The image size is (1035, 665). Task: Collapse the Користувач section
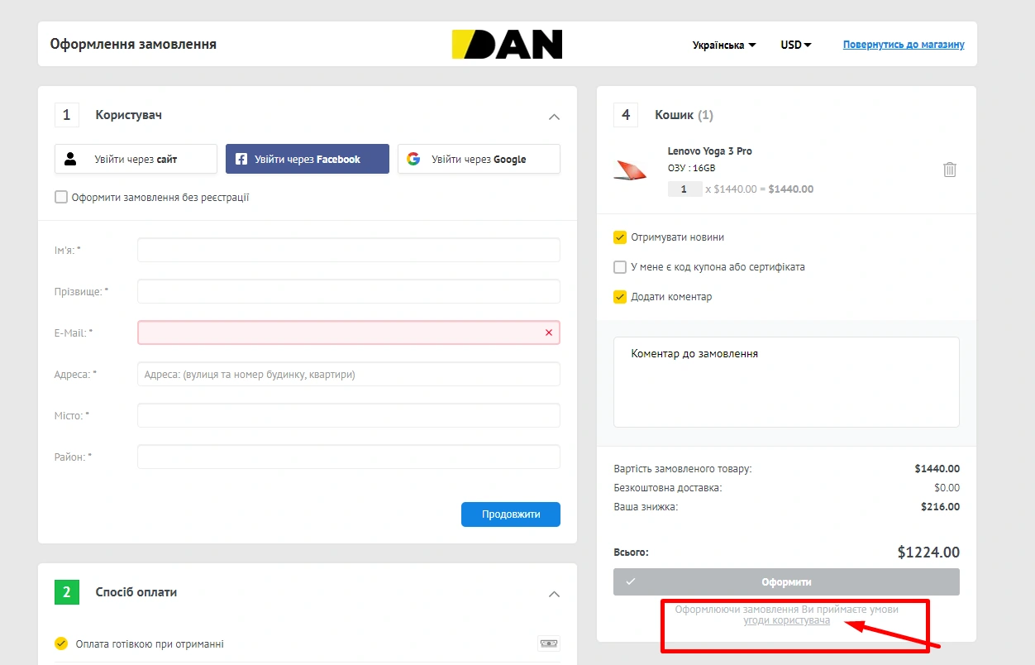pyautogui.click(x=554, y=117)
